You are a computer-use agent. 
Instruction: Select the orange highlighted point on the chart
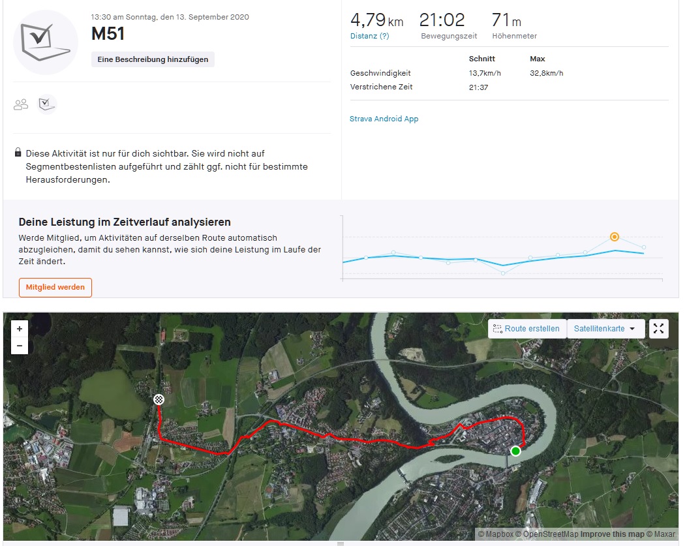(x=614, y=237)
